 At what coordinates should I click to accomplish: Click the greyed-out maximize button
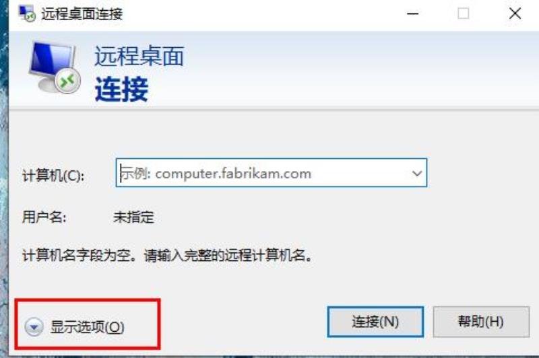pos(464,13)
